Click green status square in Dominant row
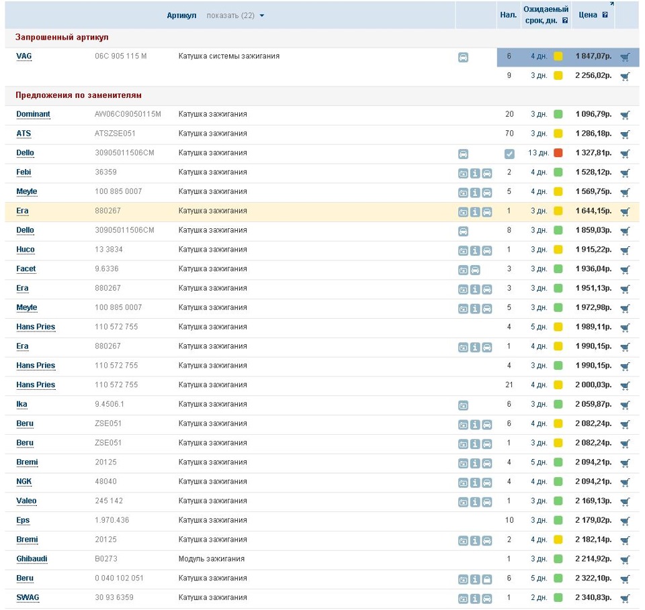The image size is (645, 610). point(558,114)
